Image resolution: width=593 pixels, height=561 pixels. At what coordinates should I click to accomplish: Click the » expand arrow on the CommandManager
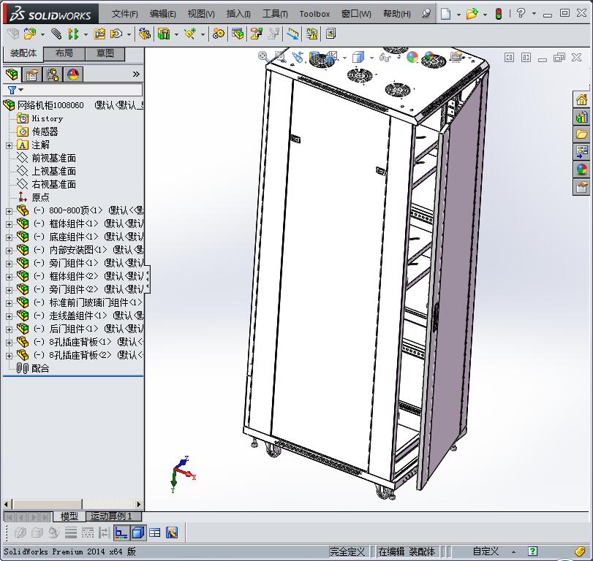pyautogui.click(x=137, y=73)
